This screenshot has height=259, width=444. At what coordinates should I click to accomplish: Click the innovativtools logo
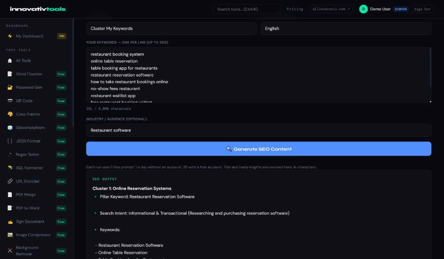(x=38, y=9)
